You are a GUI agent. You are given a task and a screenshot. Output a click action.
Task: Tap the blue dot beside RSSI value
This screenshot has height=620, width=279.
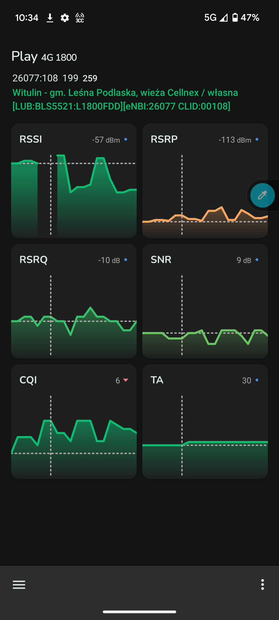point(126,139)
